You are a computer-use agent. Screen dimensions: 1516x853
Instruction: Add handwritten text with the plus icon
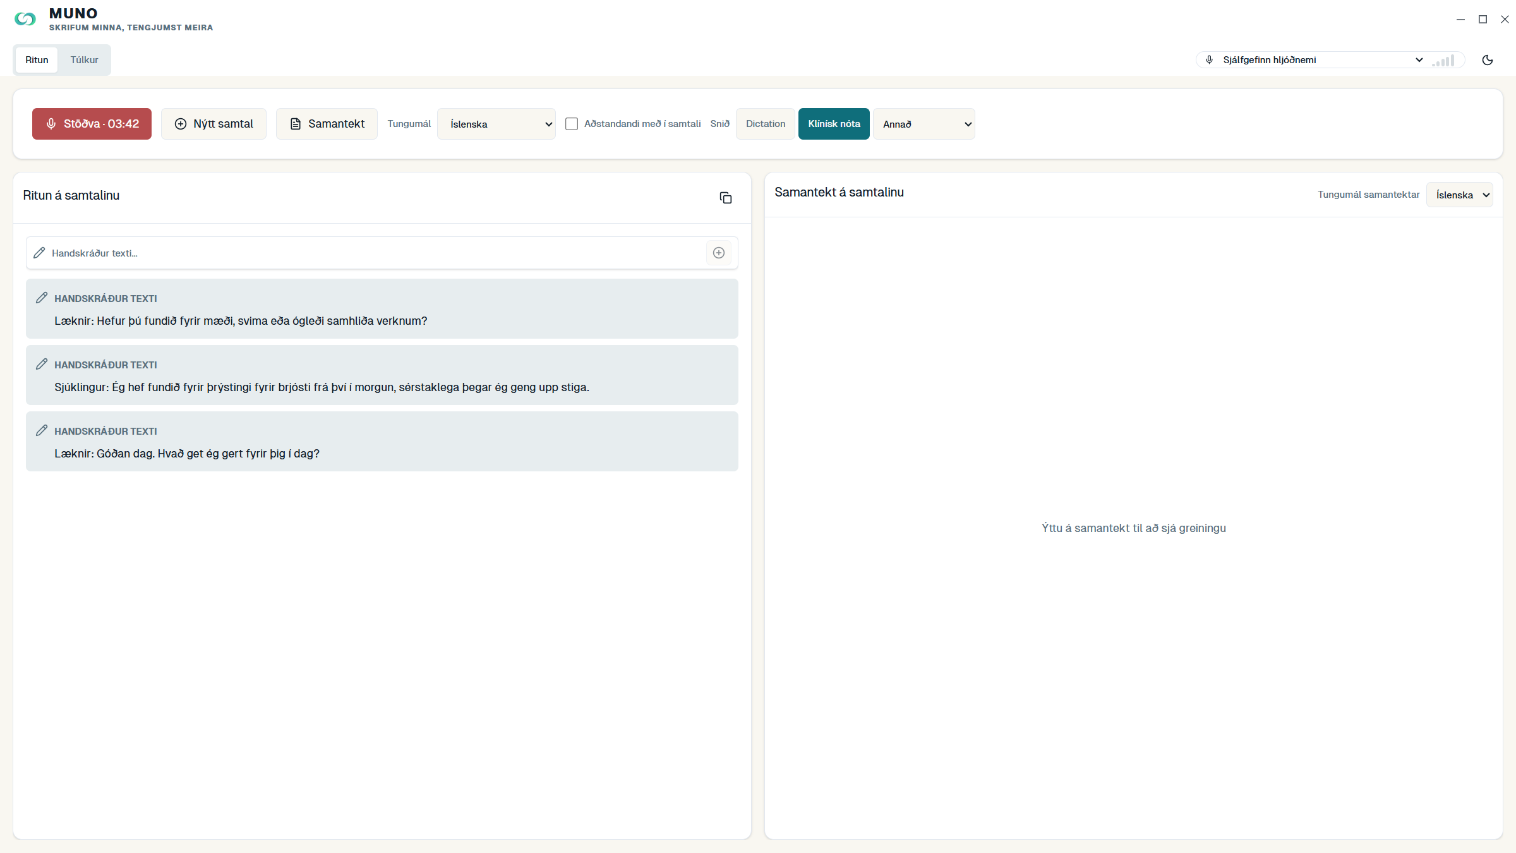coord(719,253)
